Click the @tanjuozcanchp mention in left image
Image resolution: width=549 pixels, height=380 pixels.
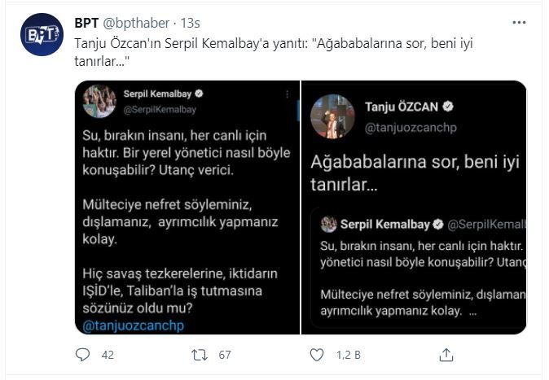[133, 325]
